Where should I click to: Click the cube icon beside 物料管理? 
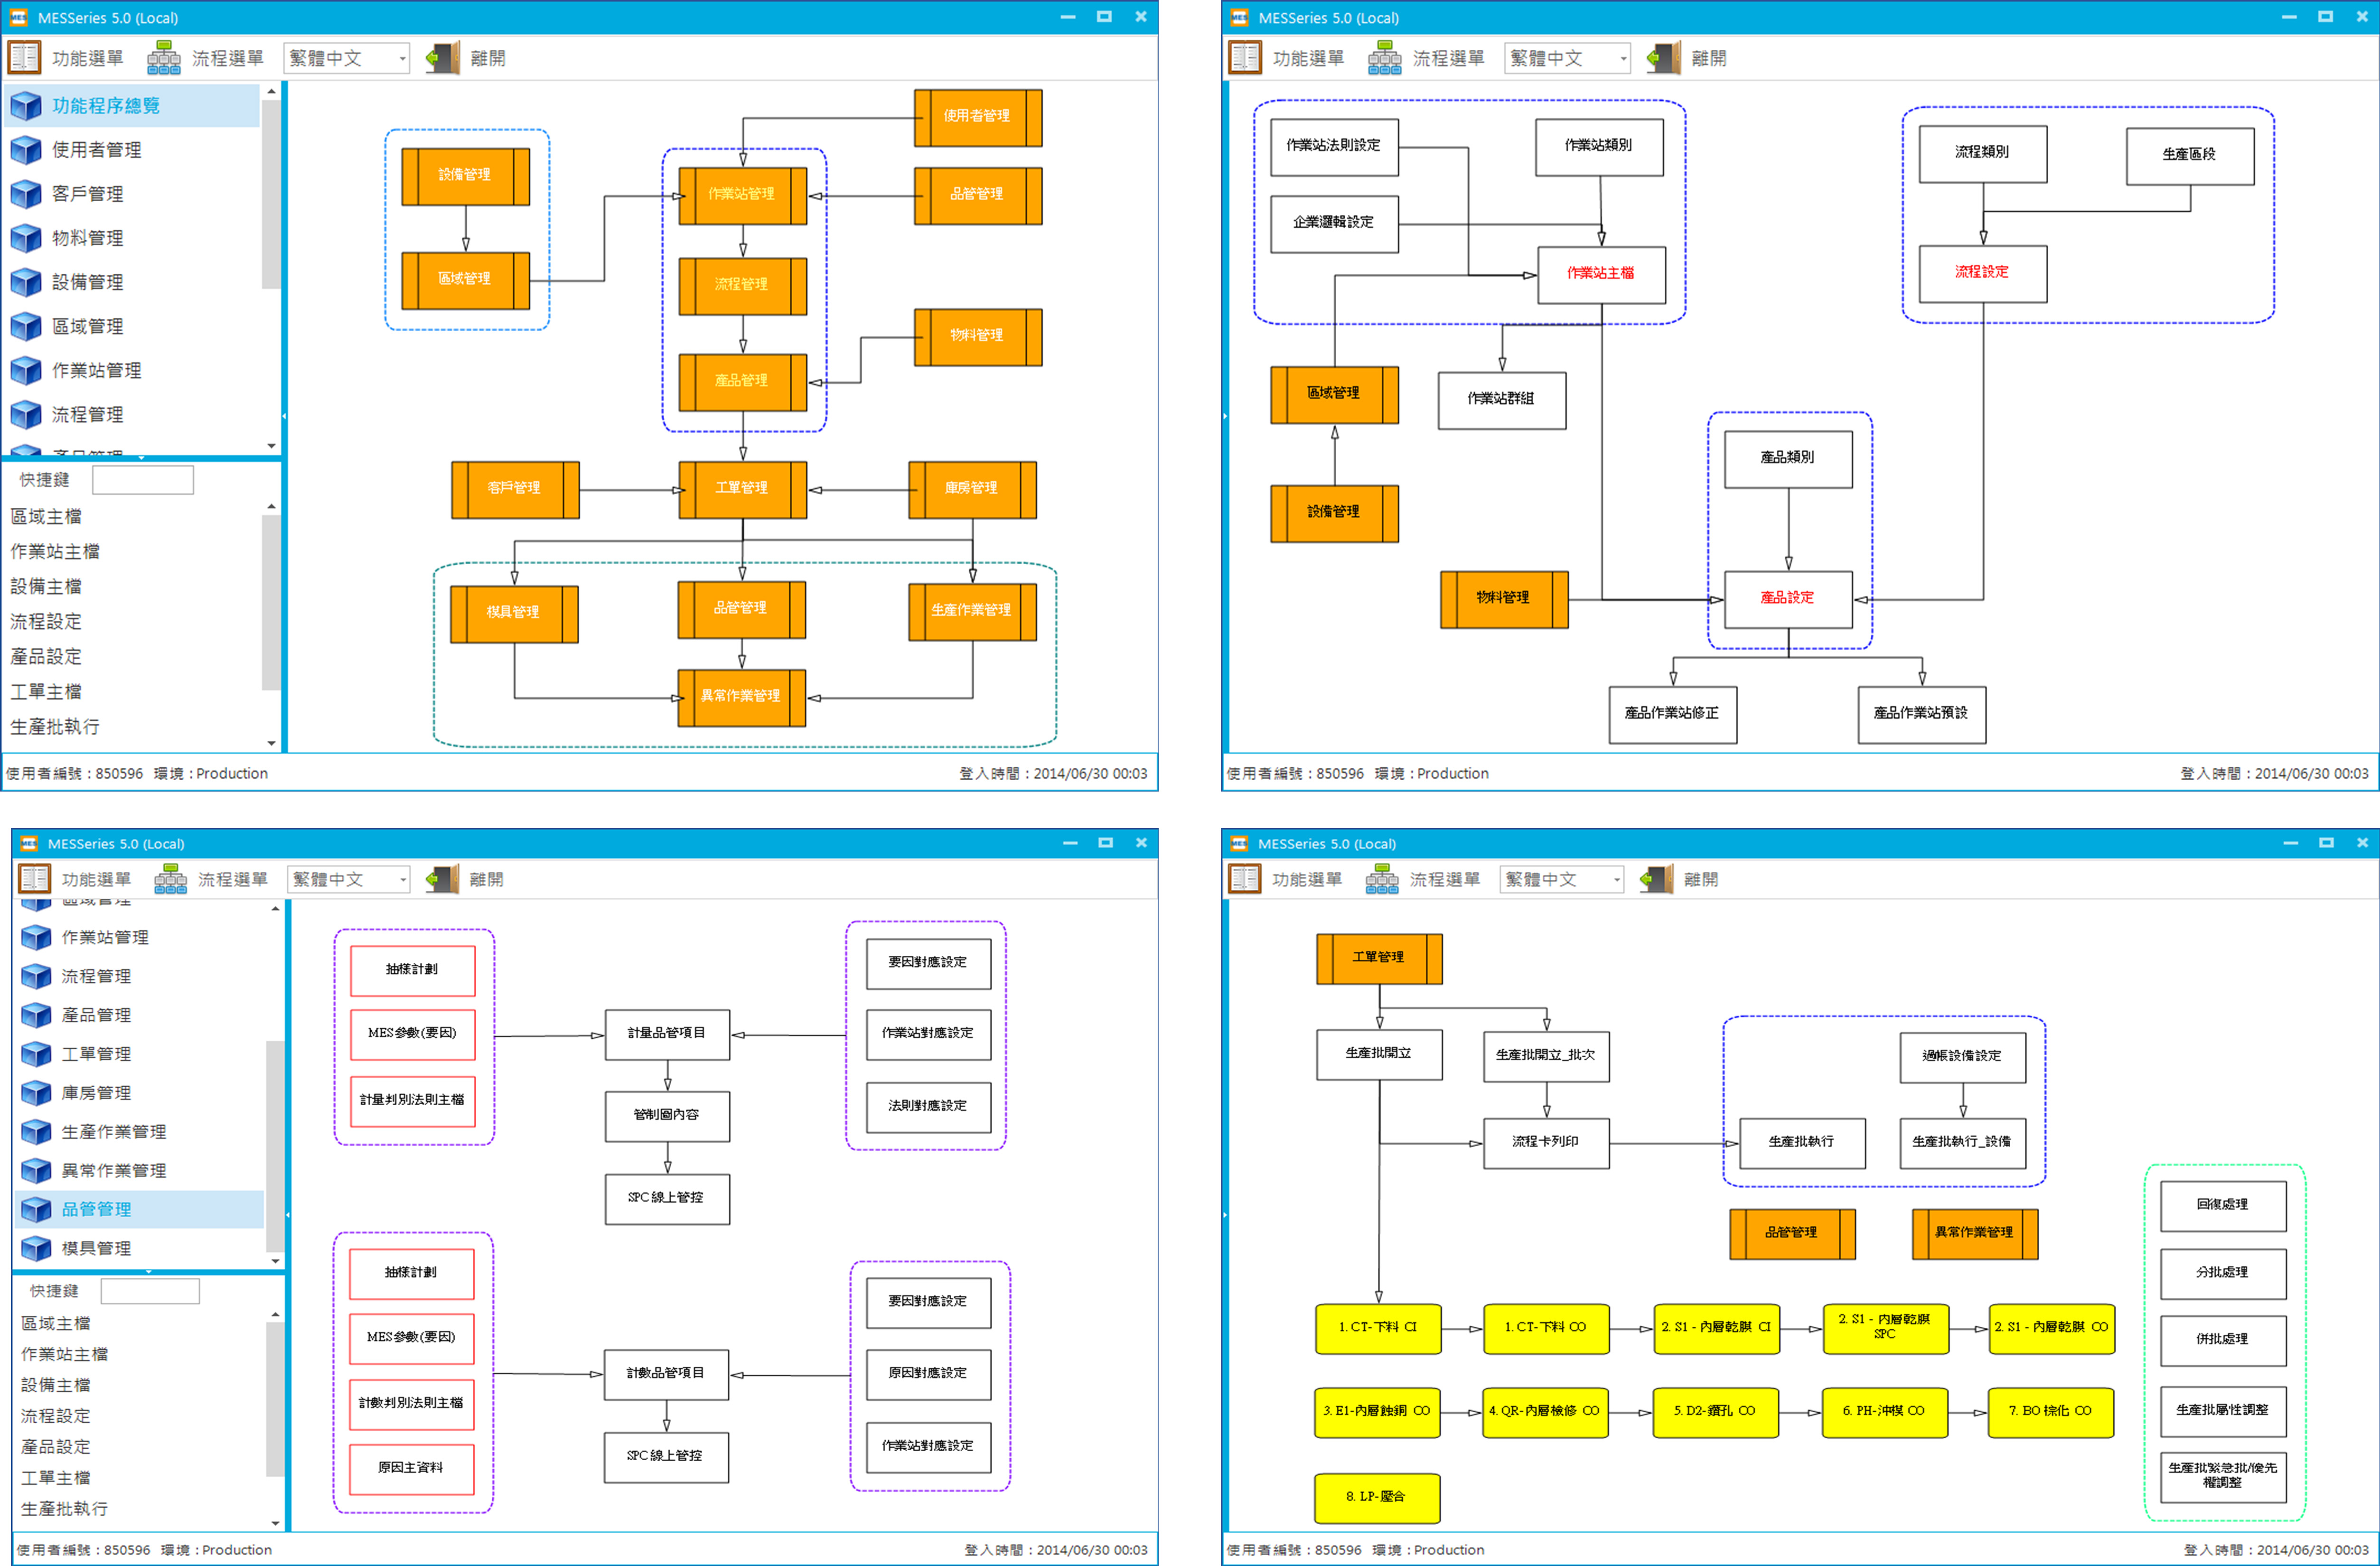point(26,238)
